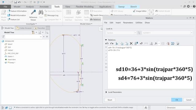Delete selected relation with X icon

(x=131, y=43)
